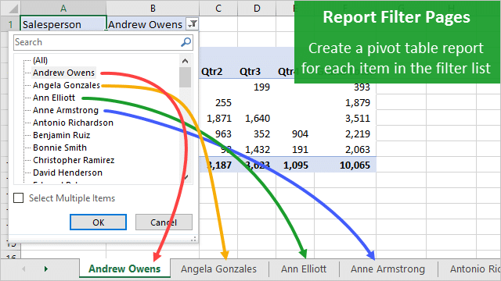Select David Henderson in filter list

point(67,173)
